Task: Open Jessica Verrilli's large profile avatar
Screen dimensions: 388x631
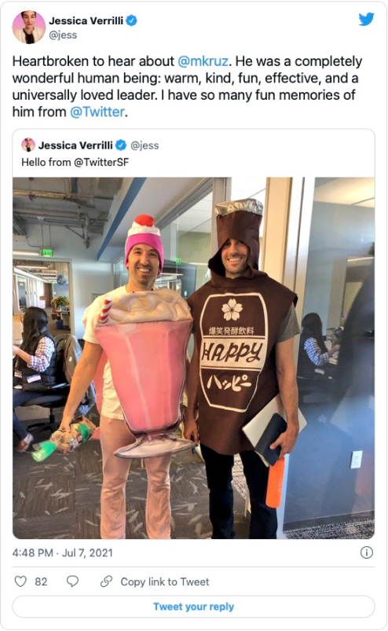Action: (x=29, y=27)
